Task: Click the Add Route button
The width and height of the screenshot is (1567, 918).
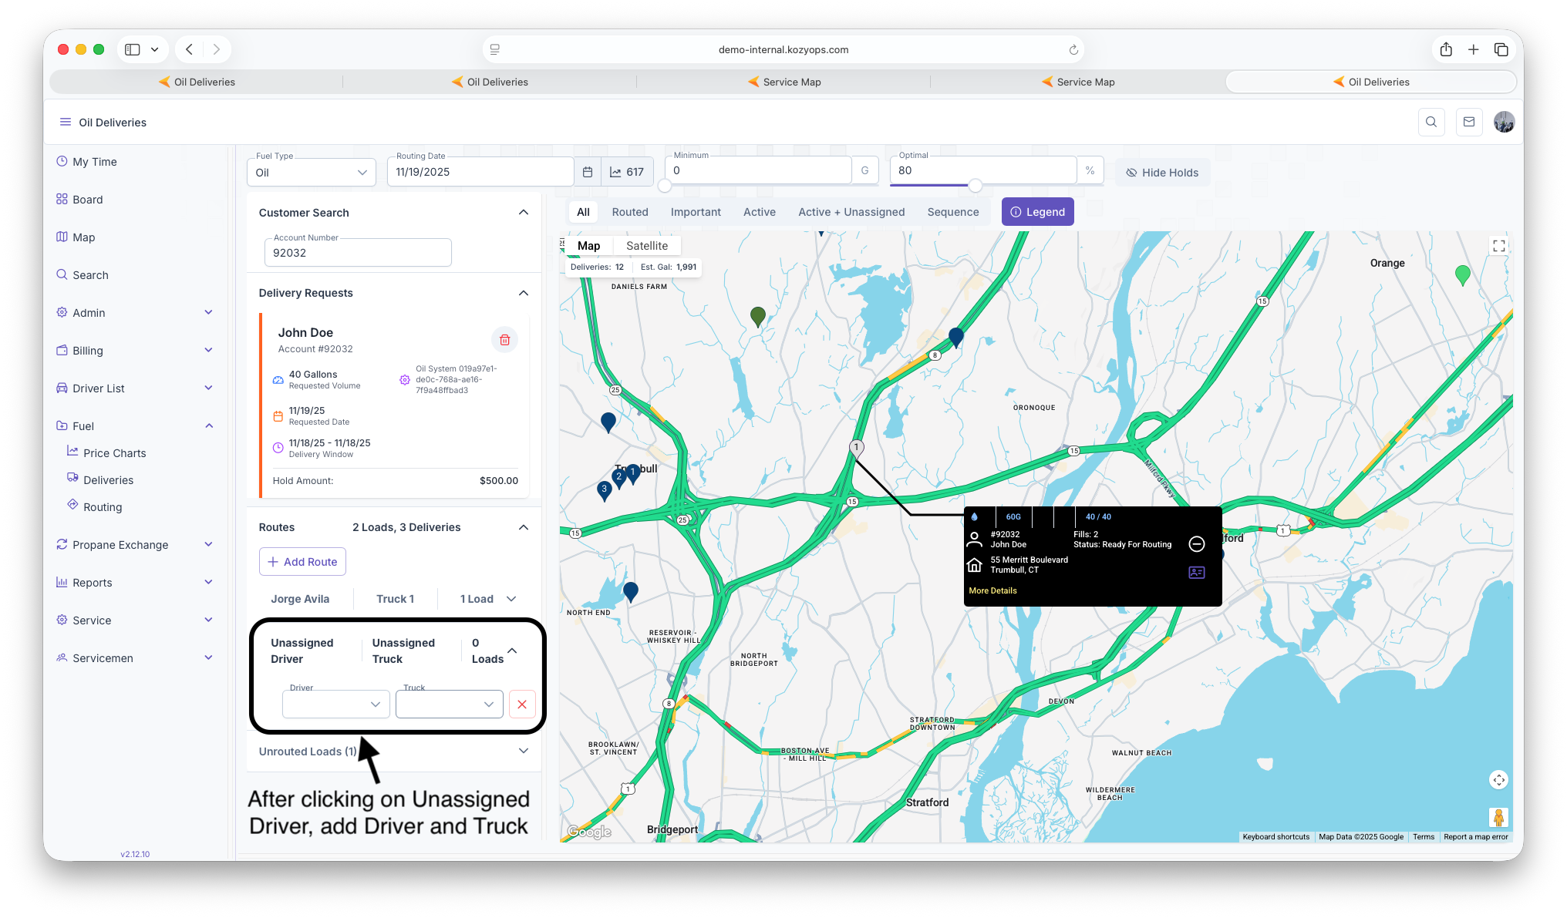Action: (x=302, y=562)
